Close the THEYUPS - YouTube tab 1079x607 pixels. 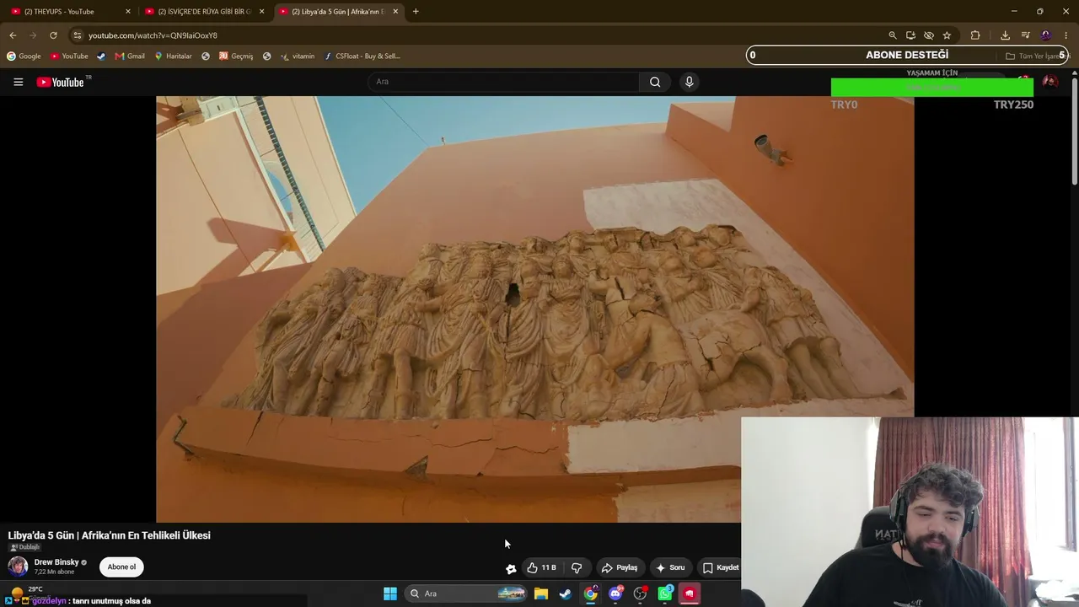[x=128, y=12]
